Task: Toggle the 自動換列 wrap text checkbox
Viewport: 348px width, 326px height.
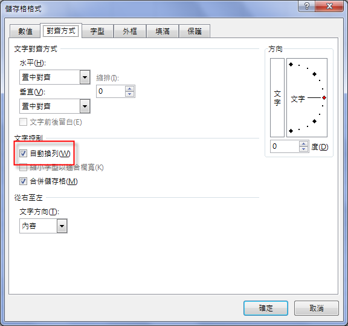Action: pyautogui.click(x=23, y=154)
